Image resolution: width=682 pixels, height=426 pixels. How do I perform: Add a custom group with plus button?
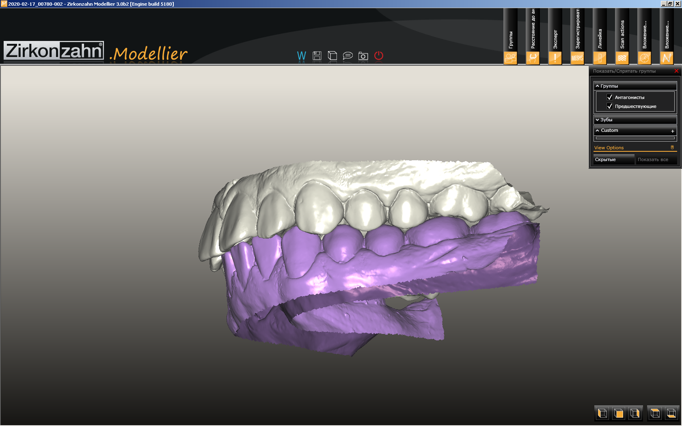coord(673,131)
